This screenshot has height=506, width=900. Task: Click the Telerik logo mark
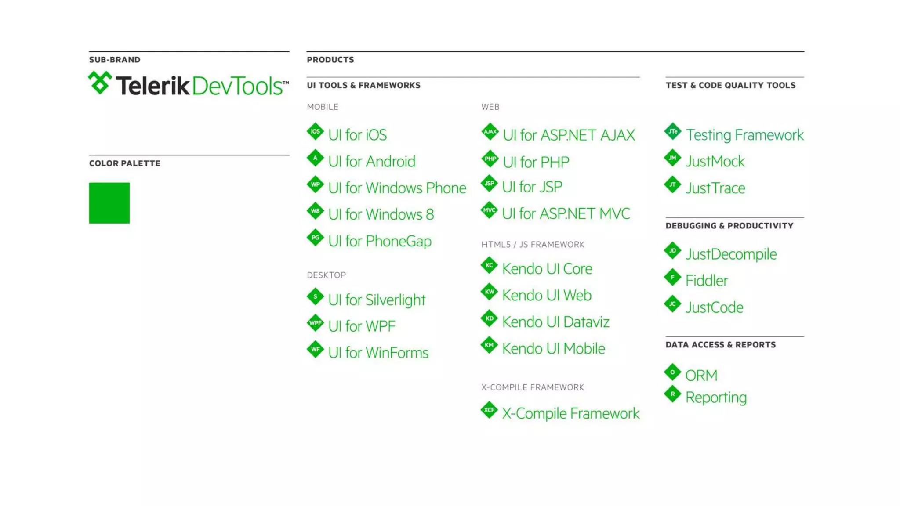pos(100,83)
